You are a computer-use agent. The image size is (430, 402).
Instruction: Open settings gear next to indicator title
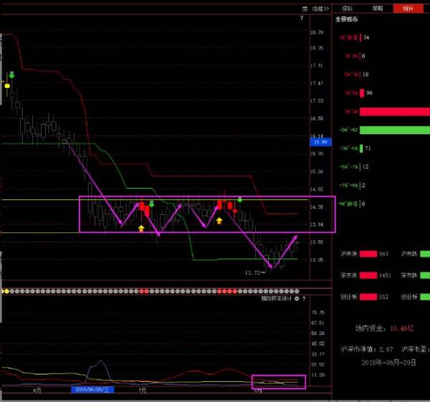(297, 299)
